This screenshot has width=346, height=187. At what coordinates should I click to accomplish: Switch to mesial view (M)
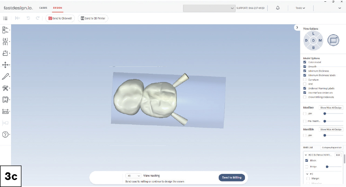coord(320,41)
